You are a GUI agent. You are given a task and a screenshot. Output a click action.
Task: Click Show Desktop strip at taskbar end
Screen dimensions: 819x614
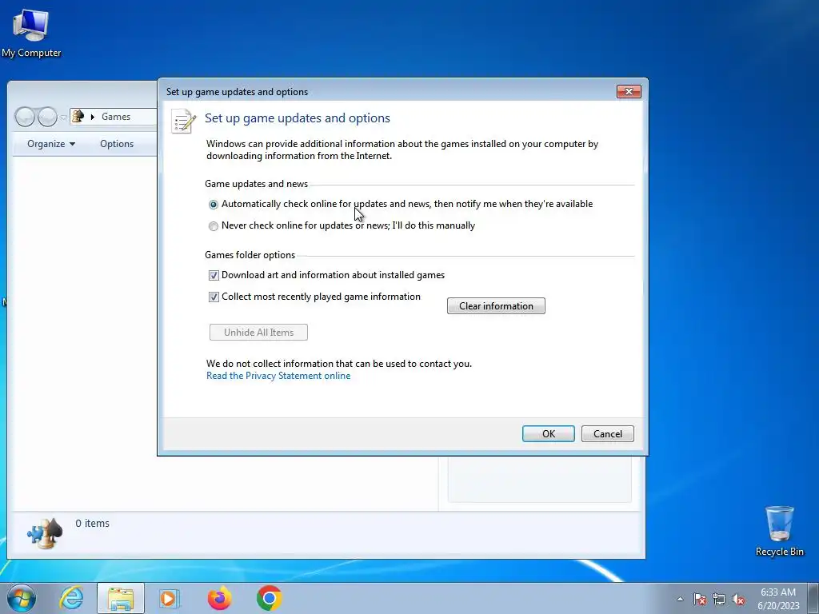coord(813,598)
